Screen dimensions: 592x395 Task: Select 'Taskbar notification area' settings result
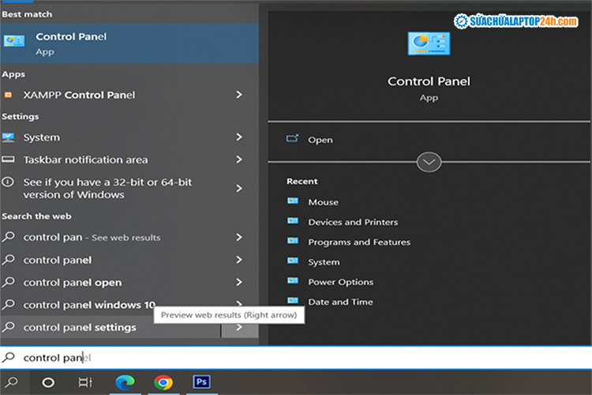click(86, 160)
